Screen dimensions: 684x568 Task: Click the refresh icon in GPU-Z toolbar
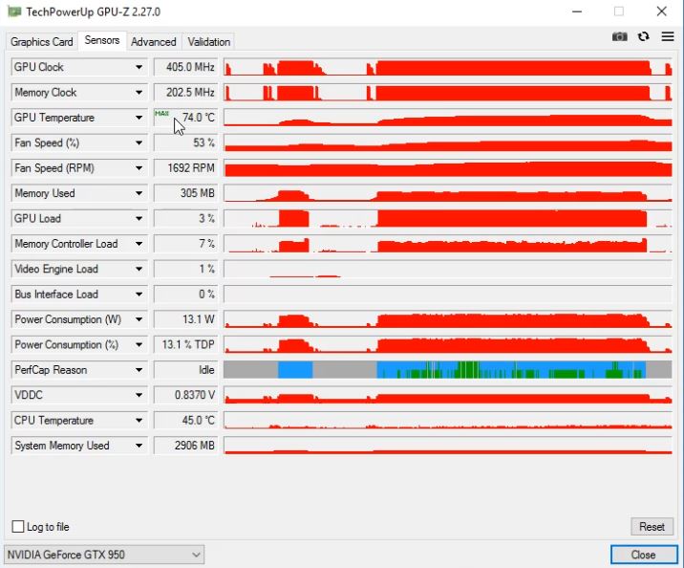[x=644, y=36]
